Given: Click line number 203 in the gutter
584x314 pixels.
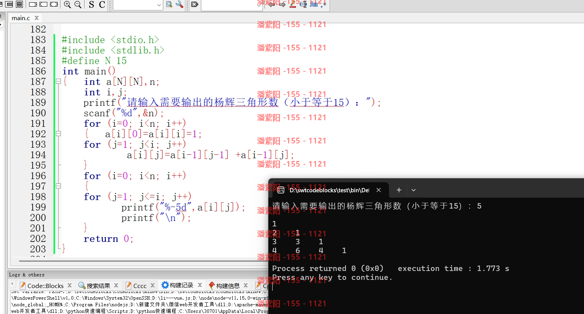Looking at the screenshot, I should (x=38, y=249).
